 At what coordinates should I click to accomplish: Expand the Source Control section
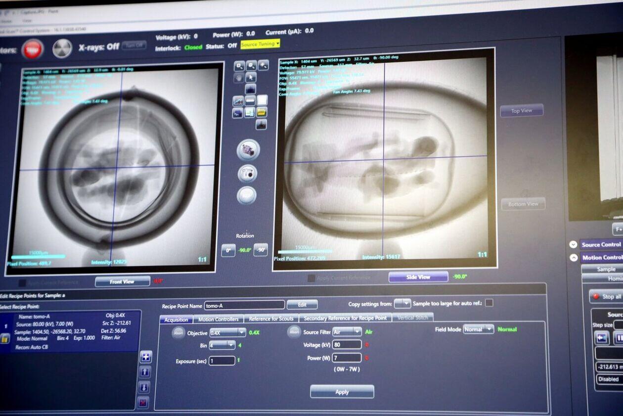click(573, 244)
